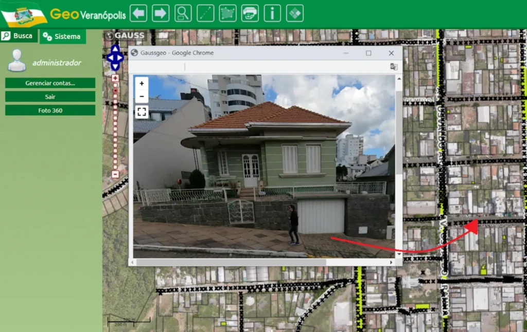Click the map zoom slider handle
Screen dimensions: 527x332
(115, 91)
